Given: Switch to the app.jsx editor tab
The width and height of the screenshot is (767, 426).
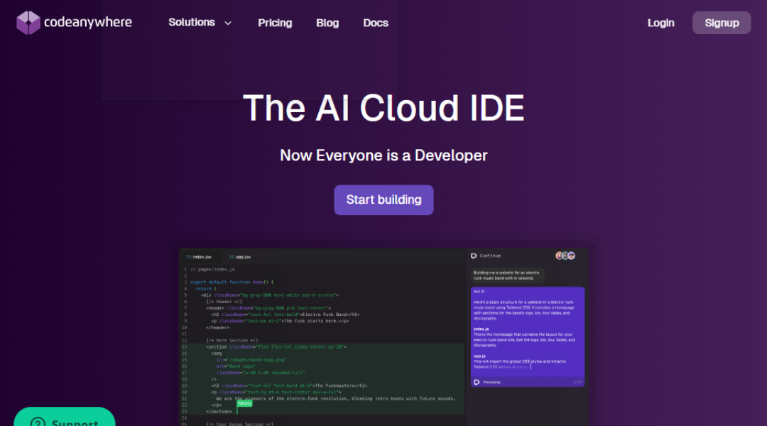Looking at the screenshot, I should [240, 257].
